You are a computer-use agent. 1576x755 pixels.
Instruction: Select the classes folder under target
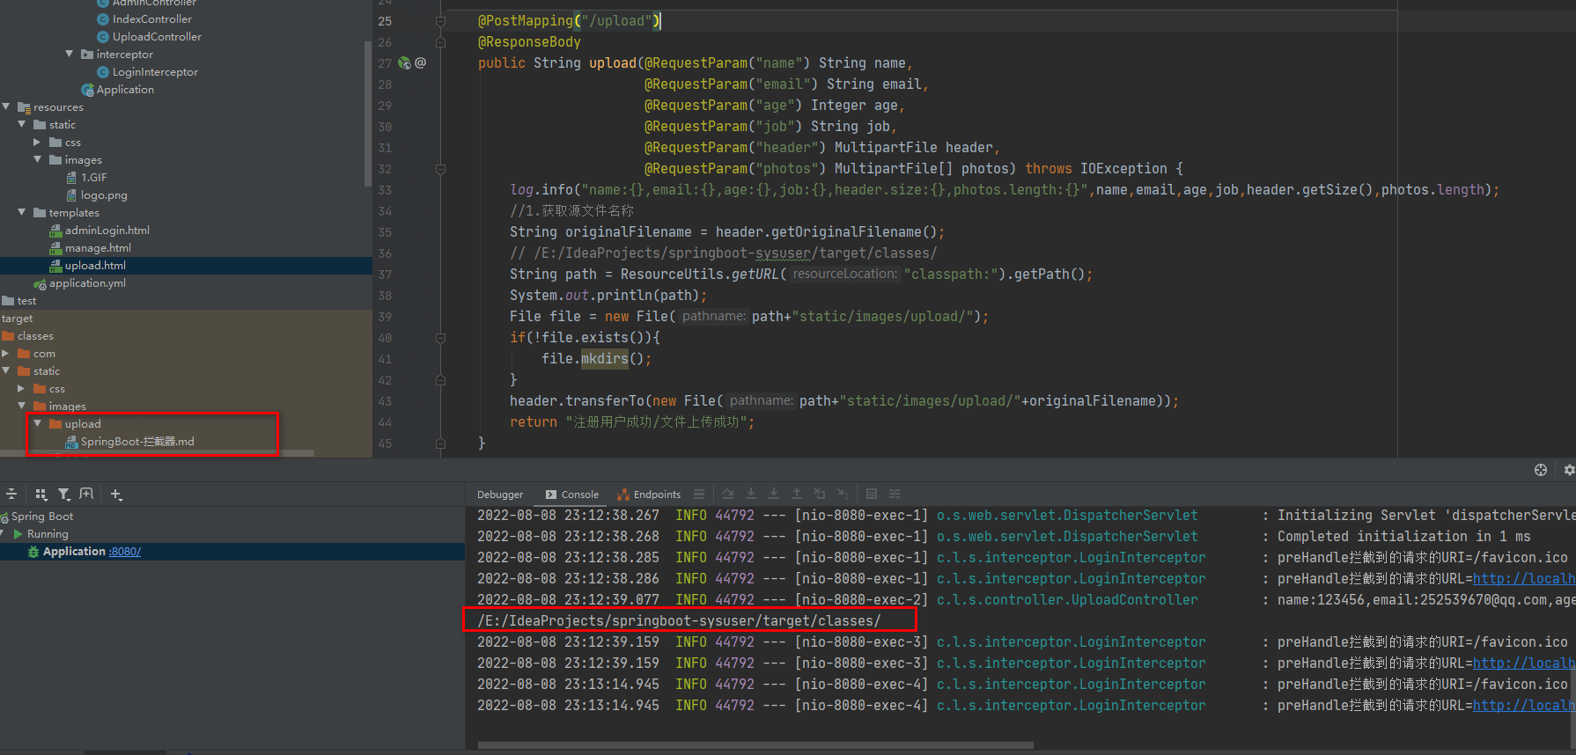pyautogui.click(x=35, y=336)
